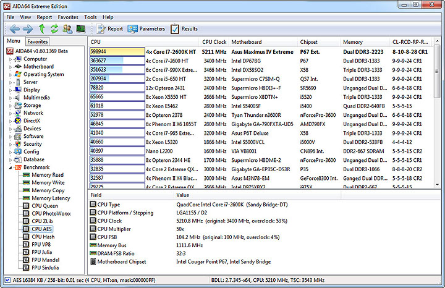Expand the Server tree node
The width and height of the screenshot is (445, 288).
click(x=11, y=83)
